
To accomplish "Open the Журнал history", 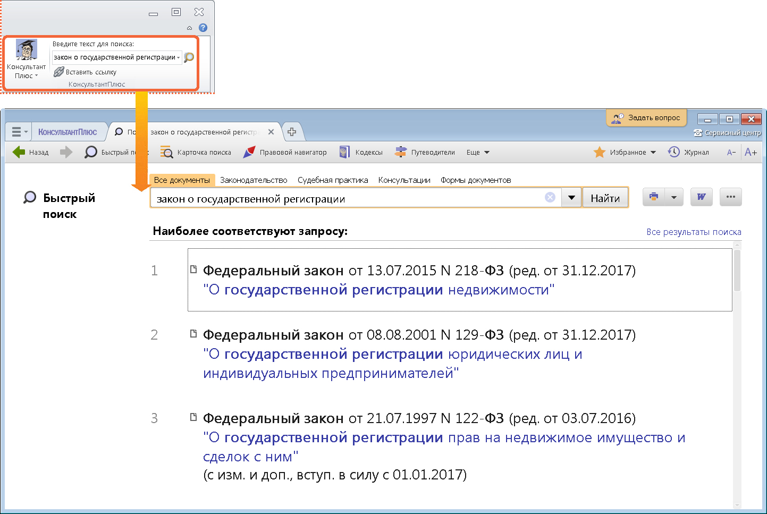I will coord(688,152).
